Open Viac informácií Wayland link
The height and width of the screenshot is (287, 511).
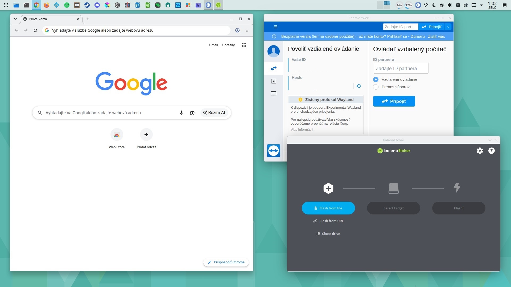tap(302, 129)
